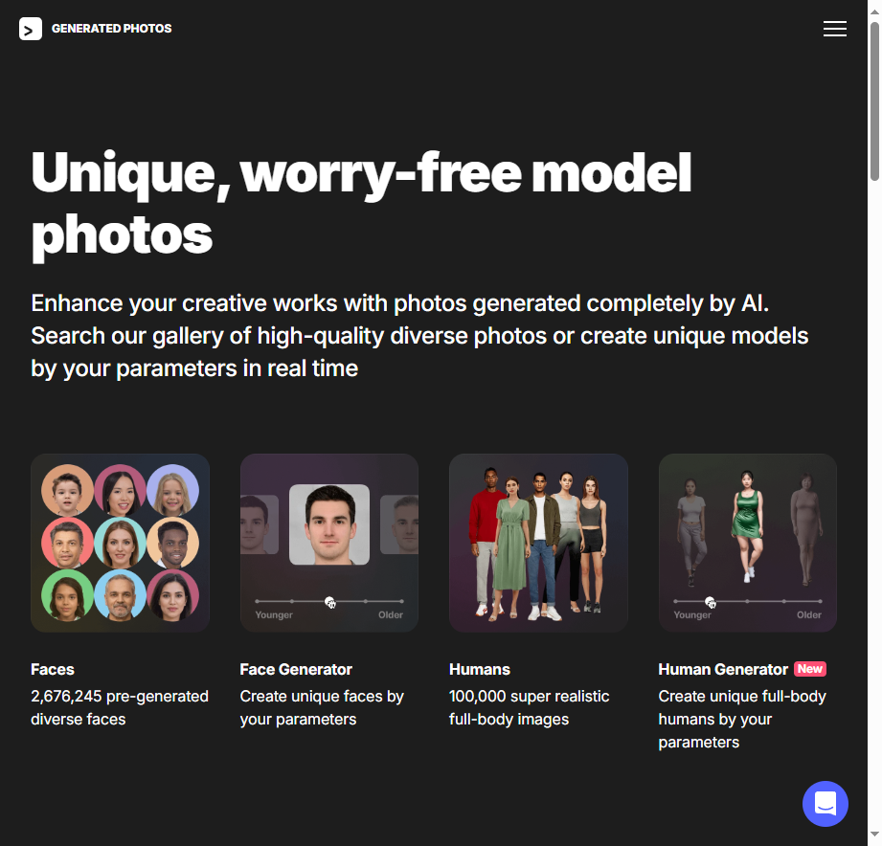Open the chat support bubble
The width and height of the screenshot is (882, 846).
pos(825,803)
